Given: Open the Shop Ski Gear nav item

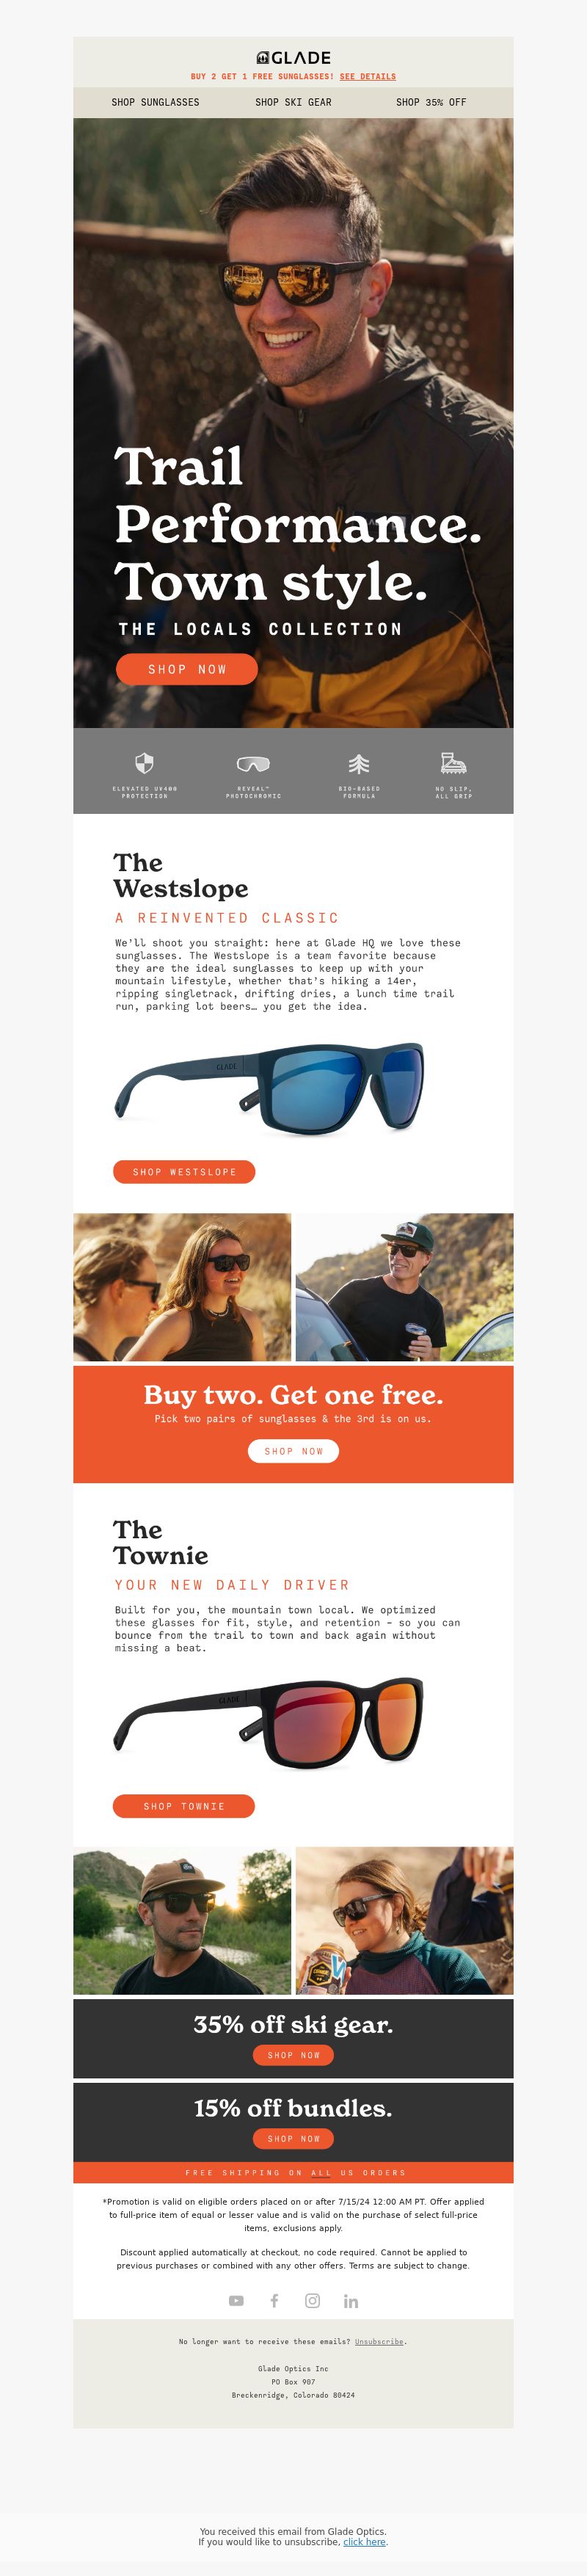Looking at the screenshot, I should tap(293, 102).
